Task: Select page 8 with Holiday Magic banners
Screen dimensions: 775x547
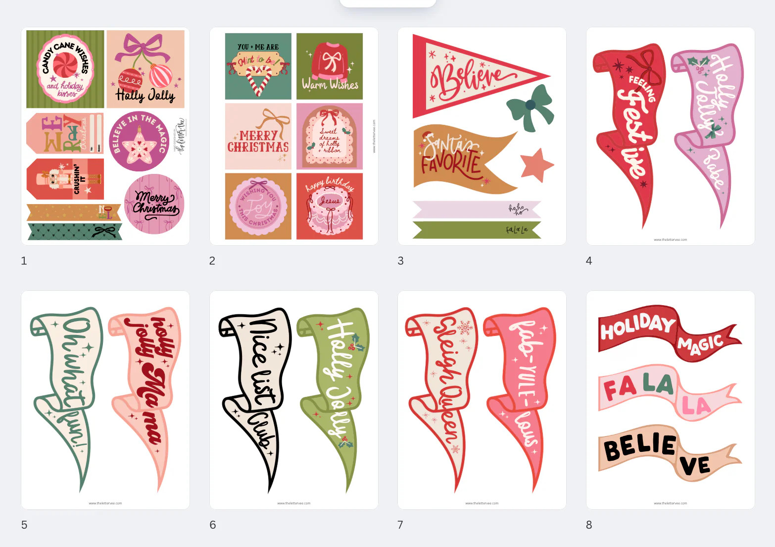Action: click(671, 400)
